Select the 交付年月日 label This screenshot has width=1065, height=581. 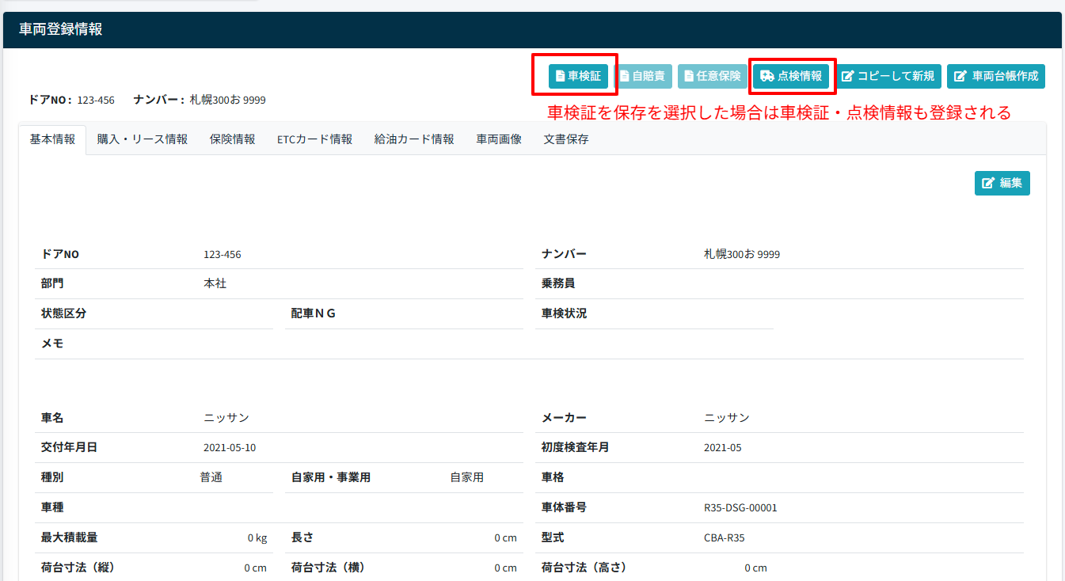[x=70, y=448]
